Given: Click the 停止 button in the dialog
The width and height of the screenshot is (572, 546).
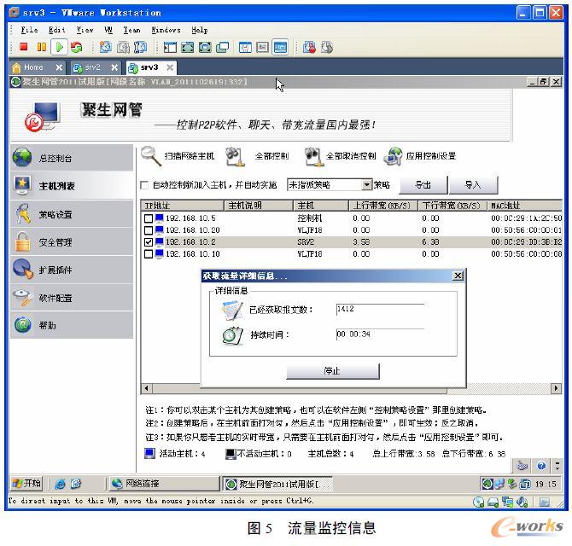Looking at the screenshot, I should pyautogui.click(x=332, y=371).
